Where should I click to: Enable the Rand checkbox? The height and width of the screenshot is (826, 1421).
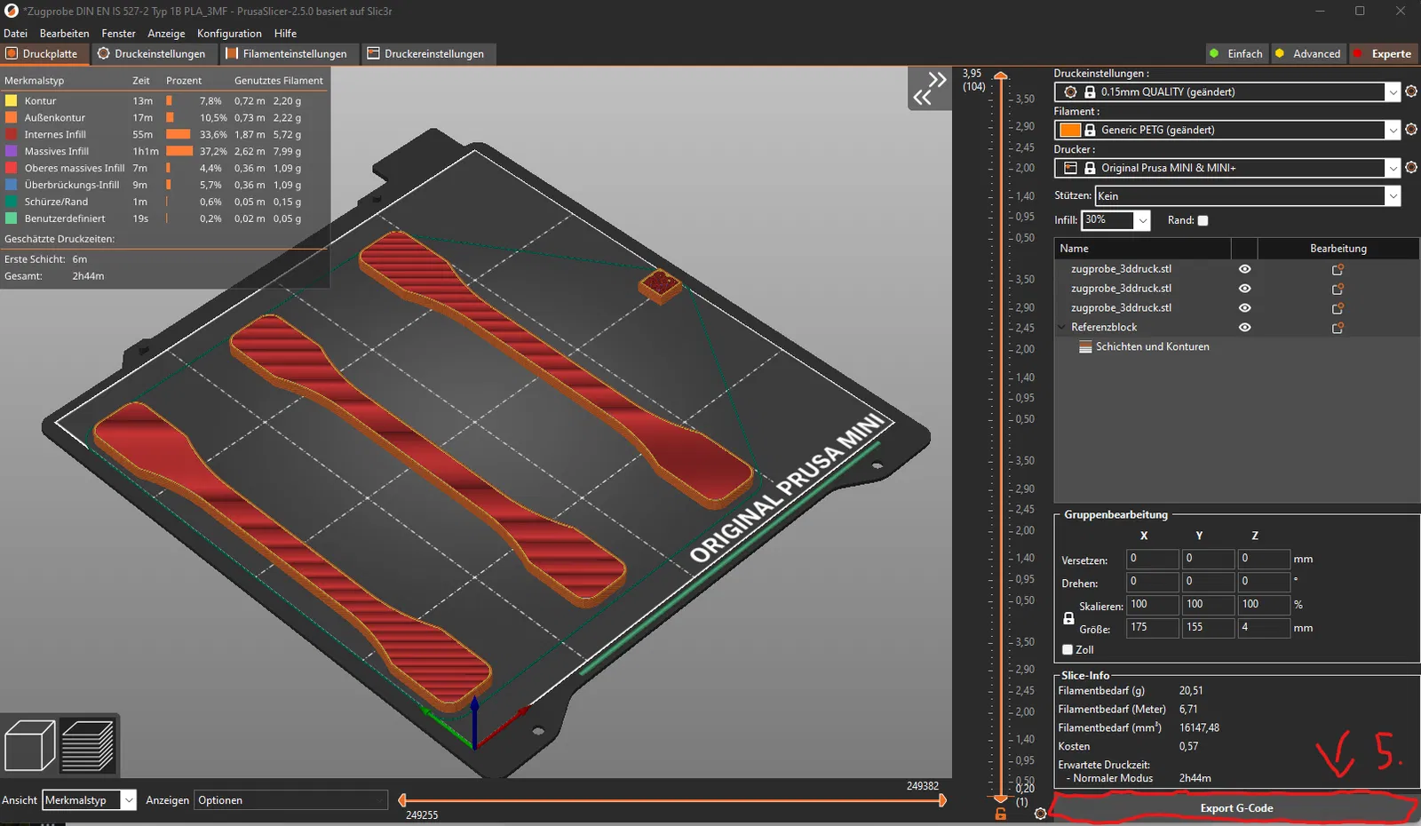[1203, 221]
